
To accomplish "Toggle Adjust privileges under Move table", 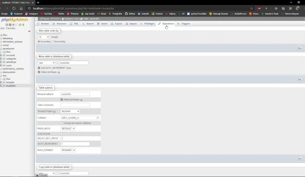I will coord(39,72).
